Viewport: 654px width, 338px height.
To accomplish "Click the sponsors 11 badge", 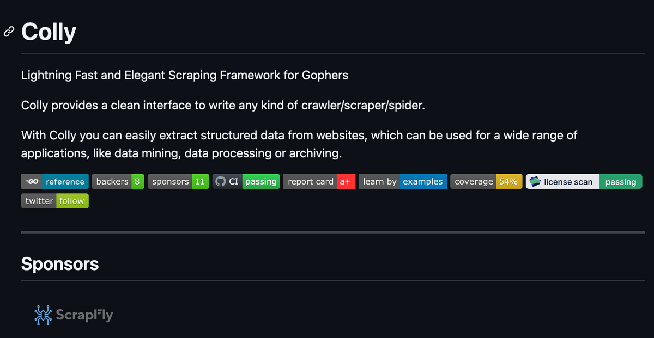I will [x=178, y=181].
